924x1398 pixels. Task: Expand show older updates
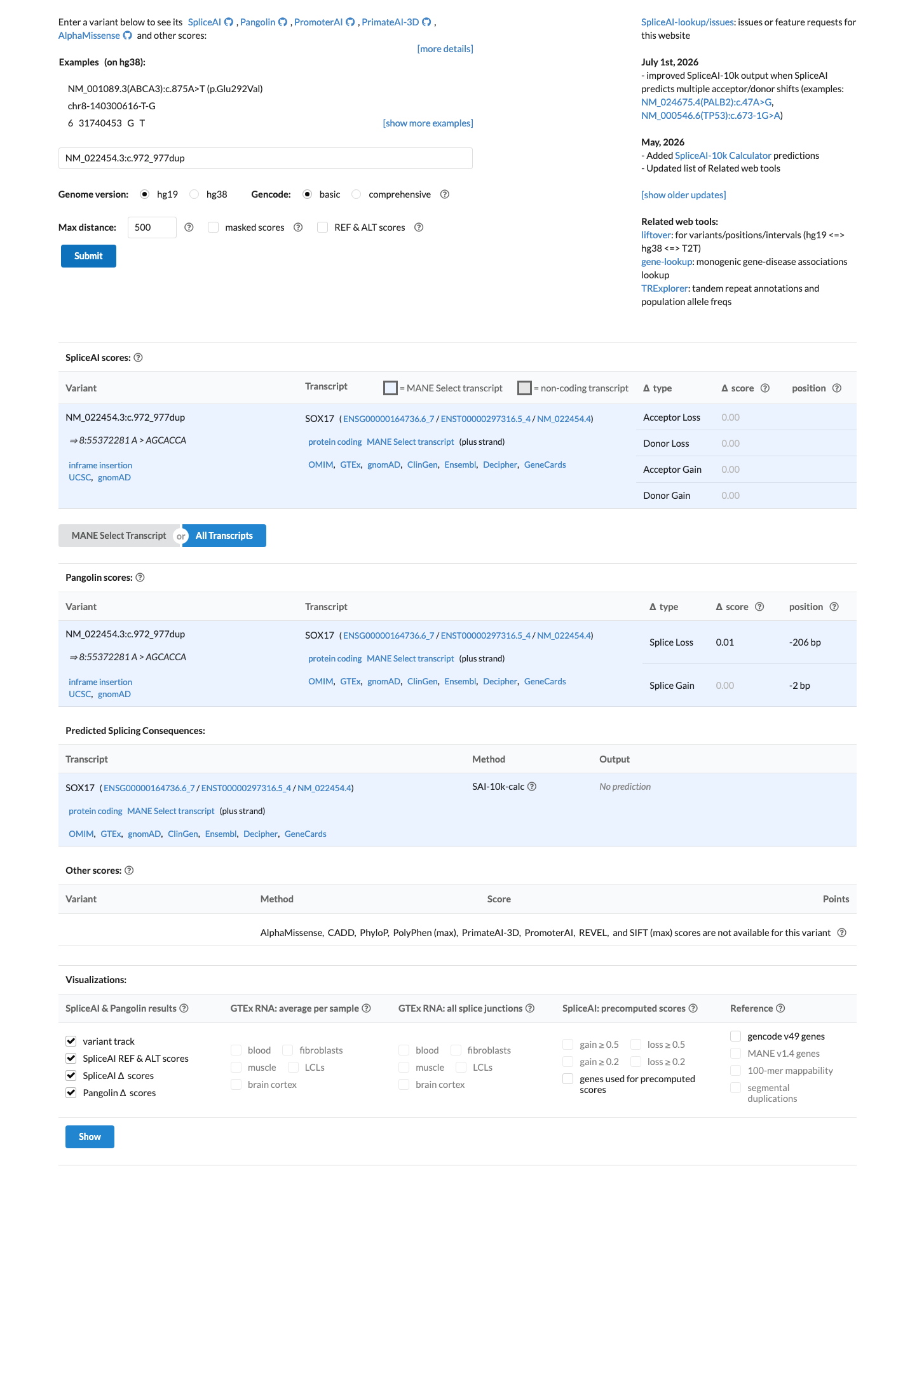pos(683,195)
